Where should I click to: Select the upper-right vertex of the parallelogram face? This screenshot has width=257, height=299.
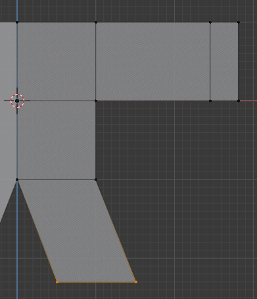click(x=96, y=179)
